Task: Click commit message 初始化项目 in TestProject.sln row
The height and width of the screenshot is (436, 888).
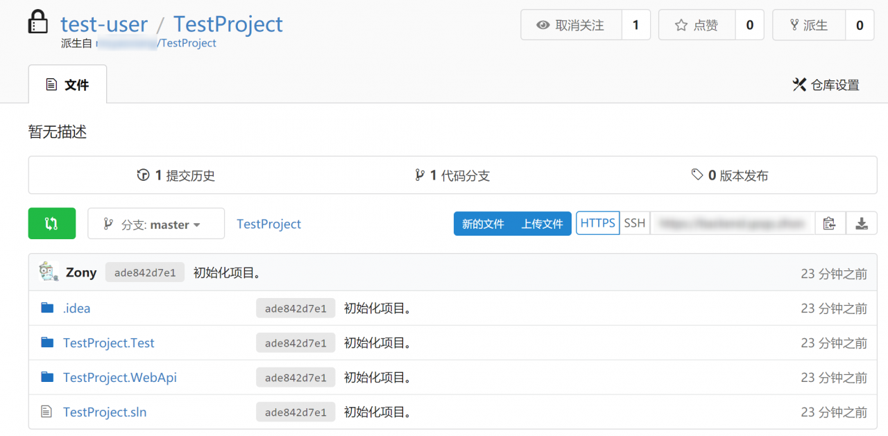Action: pyautogui.click(x=378, y=412)
